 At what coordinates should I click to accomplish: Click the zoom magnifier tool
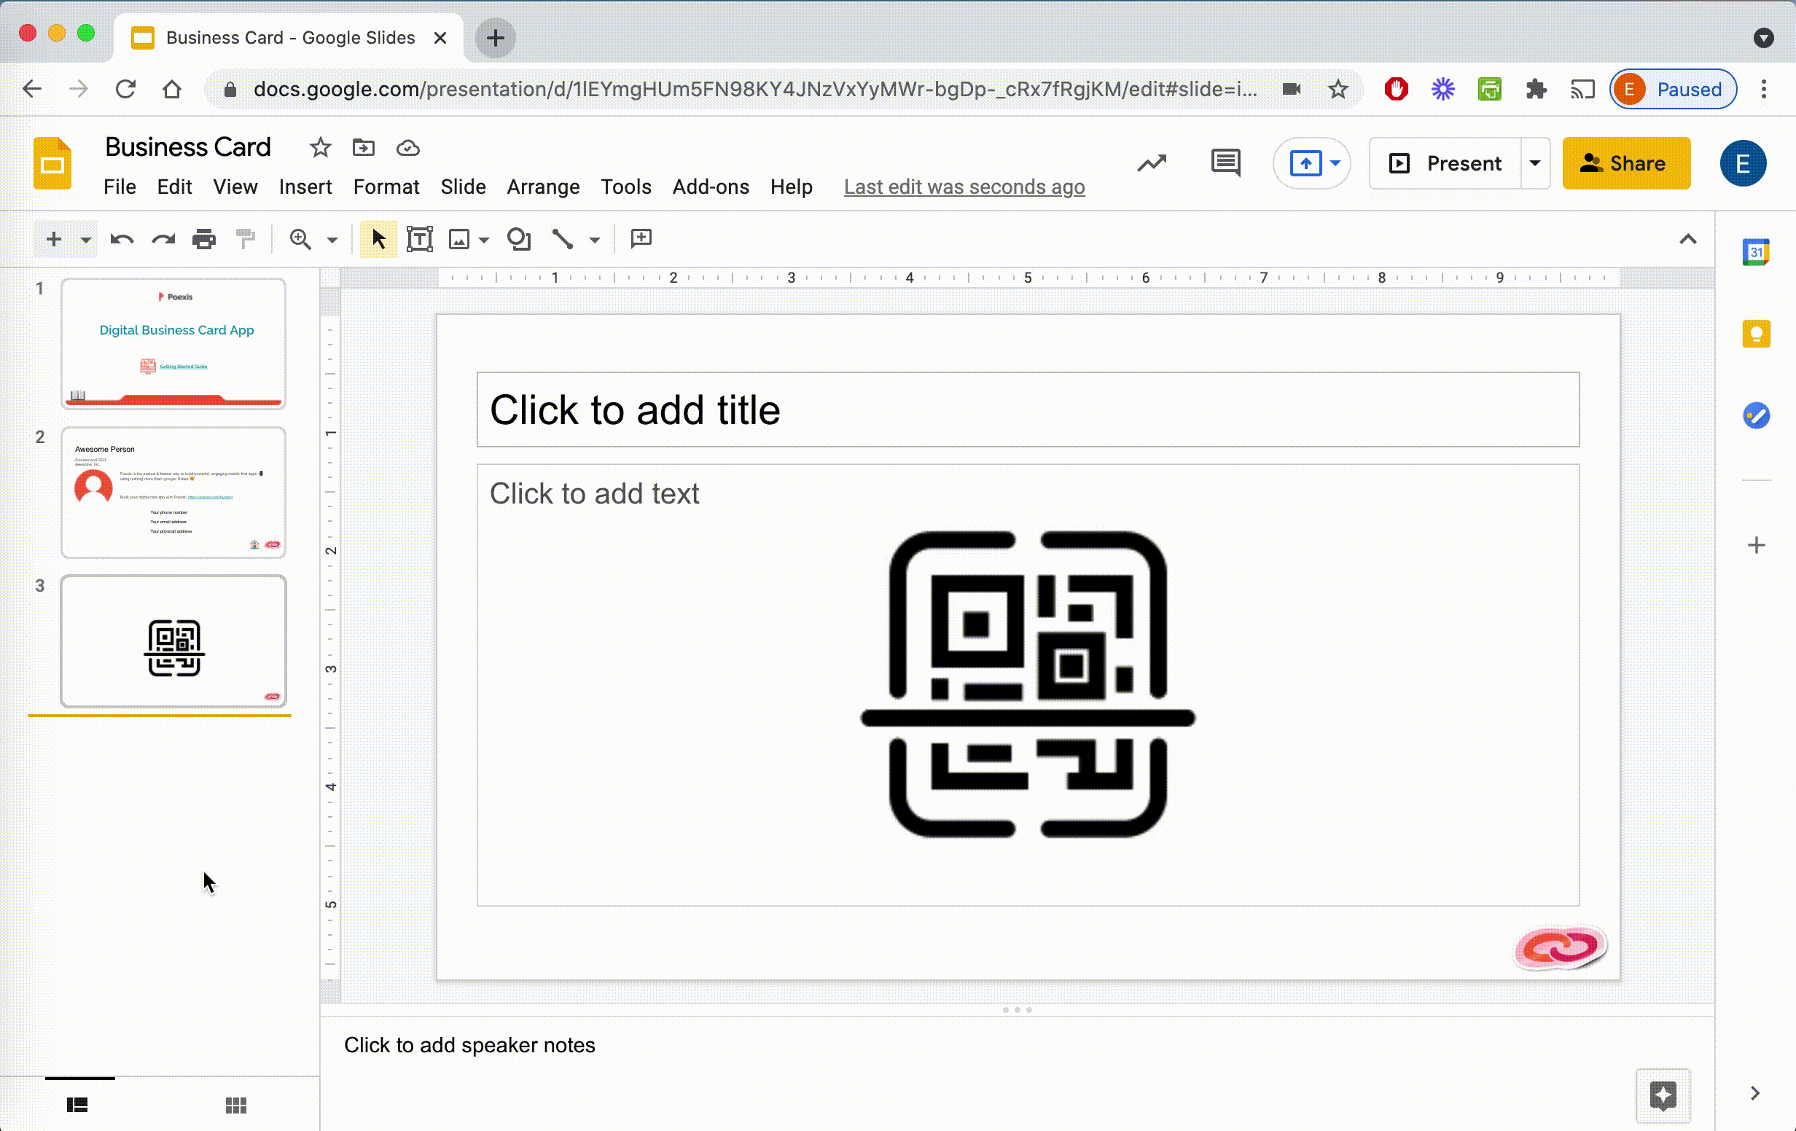(300, 239)
